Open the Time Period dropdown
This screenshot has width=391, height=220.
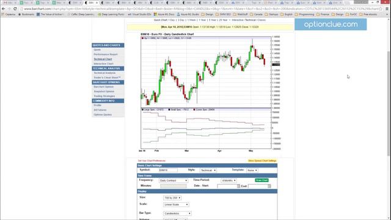pos(228,180)
